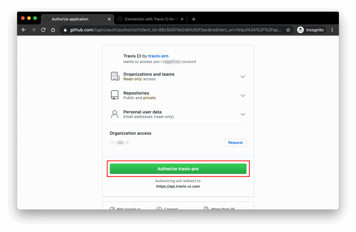Click the Incognito profile icon
Screen dimensions: 356x232
tap(301, 30)
